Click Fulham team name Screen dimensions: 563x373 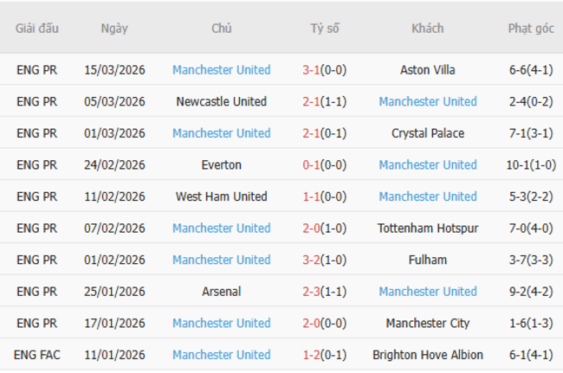coord(428,260)
